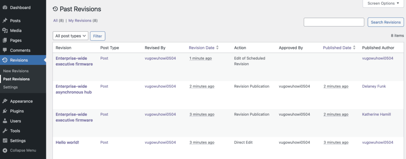406x159 pixels.
Task: Open Enterprise-wide executive firmware revised 1 minute ago
Action: coord(74,61)
